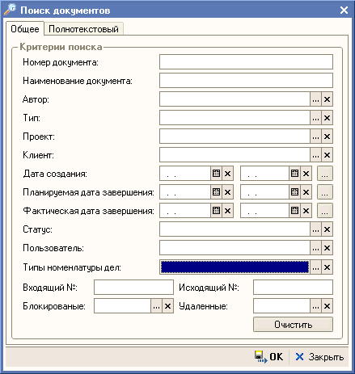Clear the Автор field with X
The image size is (355, 374).
327,99
